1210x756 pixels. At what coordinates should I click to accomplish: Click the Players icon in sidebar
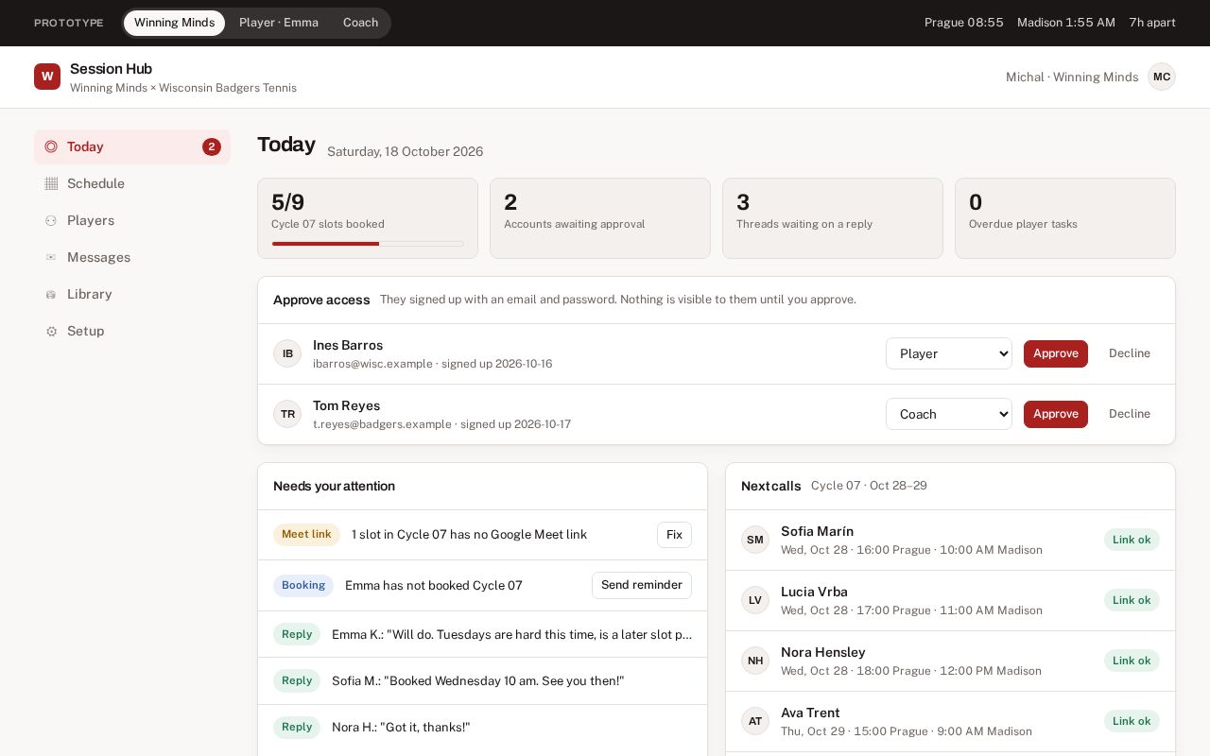51,220
